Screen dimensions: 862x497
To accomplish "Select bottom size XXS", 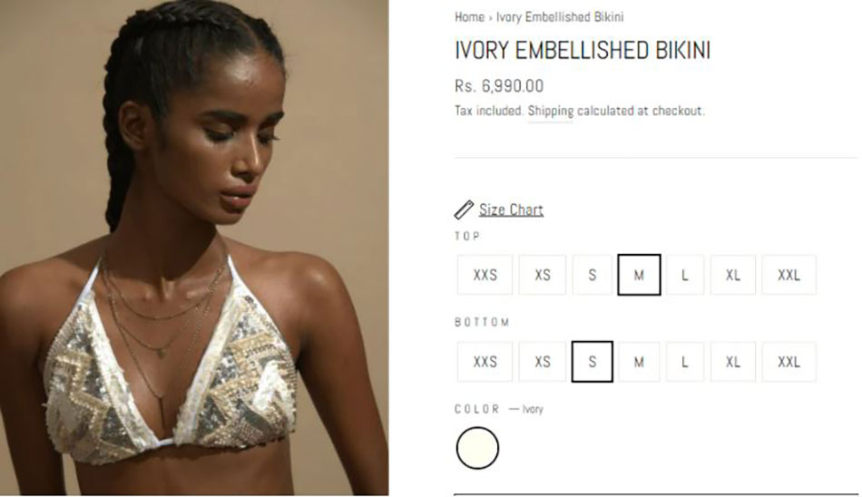I will point(485,362).
